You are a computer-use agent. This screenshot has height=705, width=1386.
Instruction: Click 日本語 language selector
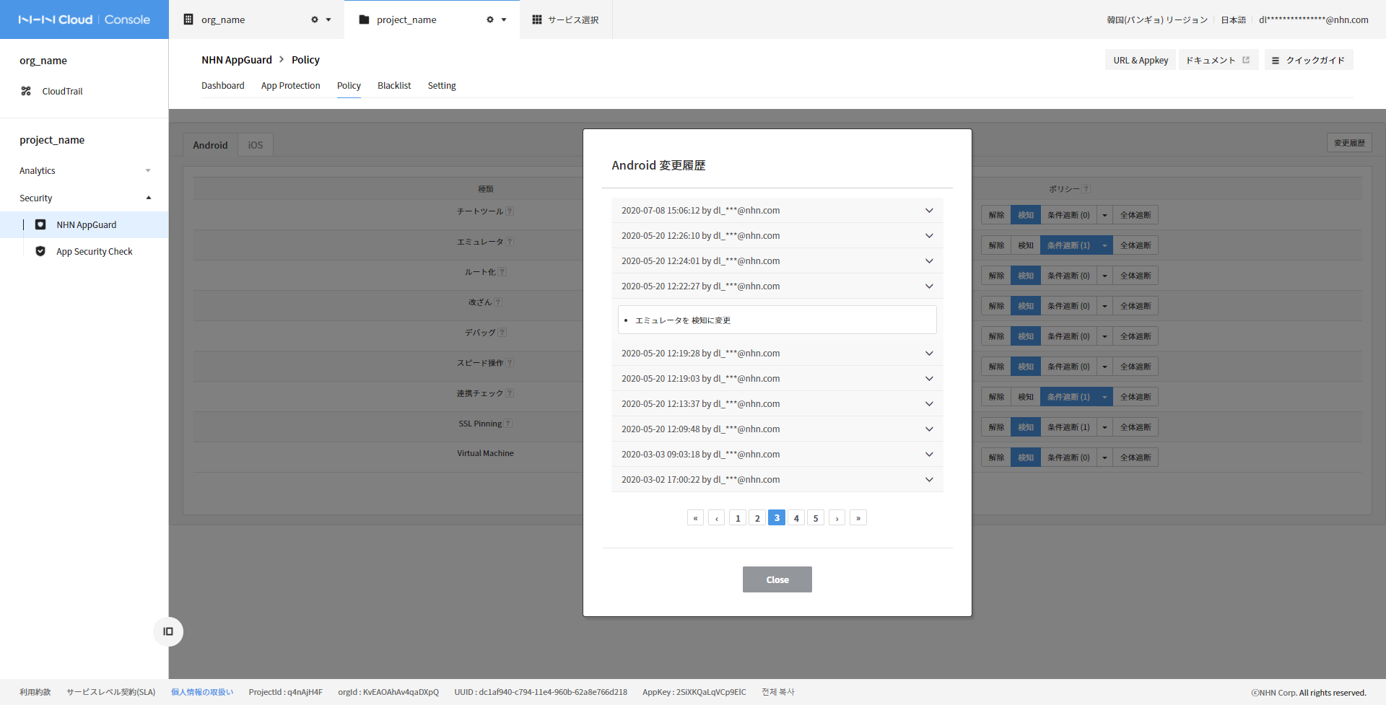click(1233, 19)
